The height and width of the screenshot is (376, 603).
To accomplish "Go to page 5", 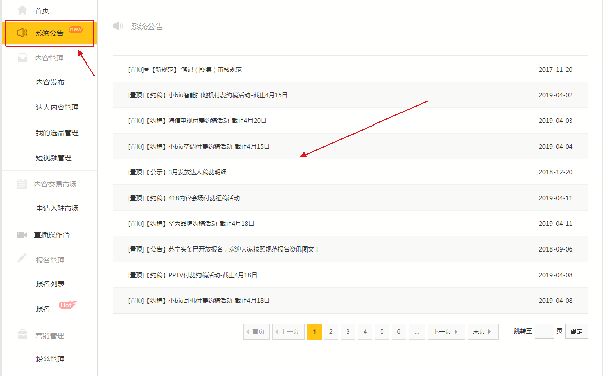I will pyautogui.click(x=382, y=332).
